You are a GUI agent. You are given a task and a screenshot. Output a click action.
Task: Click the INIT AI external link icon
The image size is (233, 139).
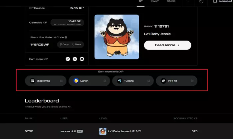[192, 81]
